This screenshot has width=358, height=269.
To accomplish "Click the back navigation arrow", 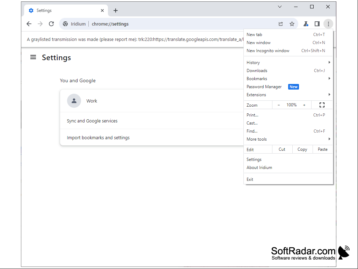I will (29, 24).
